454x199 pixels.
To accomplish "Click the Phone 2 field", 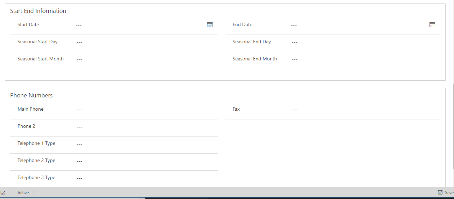I will tap(146, 127).
